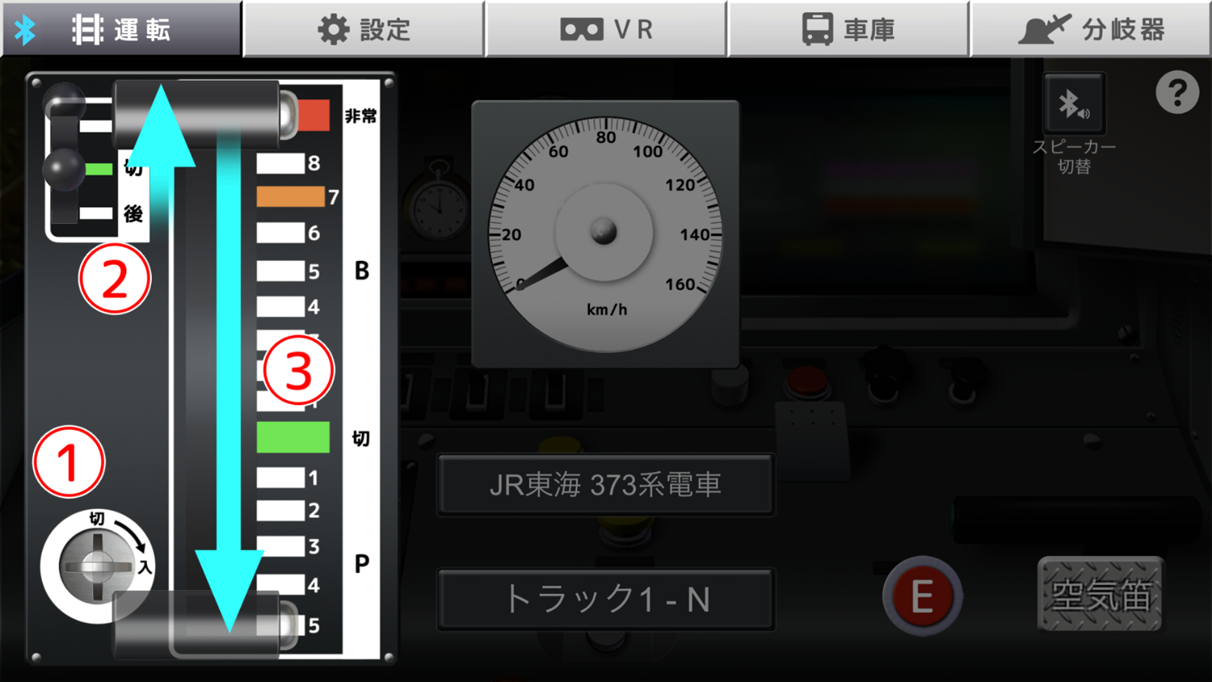Screen dimensions: 1212x682
Task: Set reverser to 後 position bar
Action: tap(96, 213)
